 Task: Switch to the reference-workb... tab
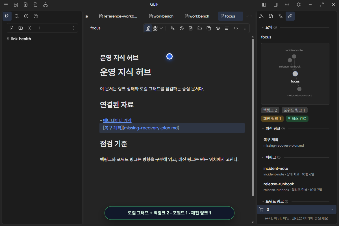[x=118, y=16]
